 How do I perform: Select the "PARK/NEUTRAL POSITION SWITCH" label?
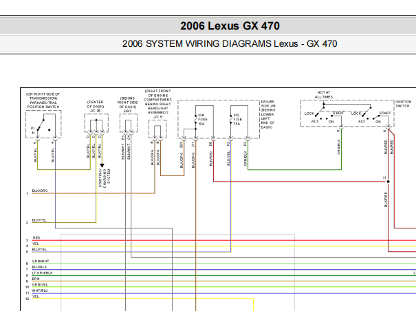click(x=43, y=105)
